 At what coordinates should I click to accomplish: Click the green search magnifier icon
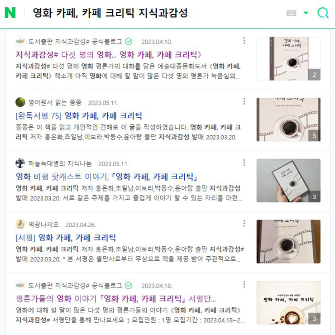(x=323, y=13)
